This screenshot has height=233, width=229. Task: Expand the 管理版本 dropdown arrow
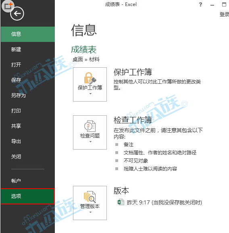tap(90, 212)
